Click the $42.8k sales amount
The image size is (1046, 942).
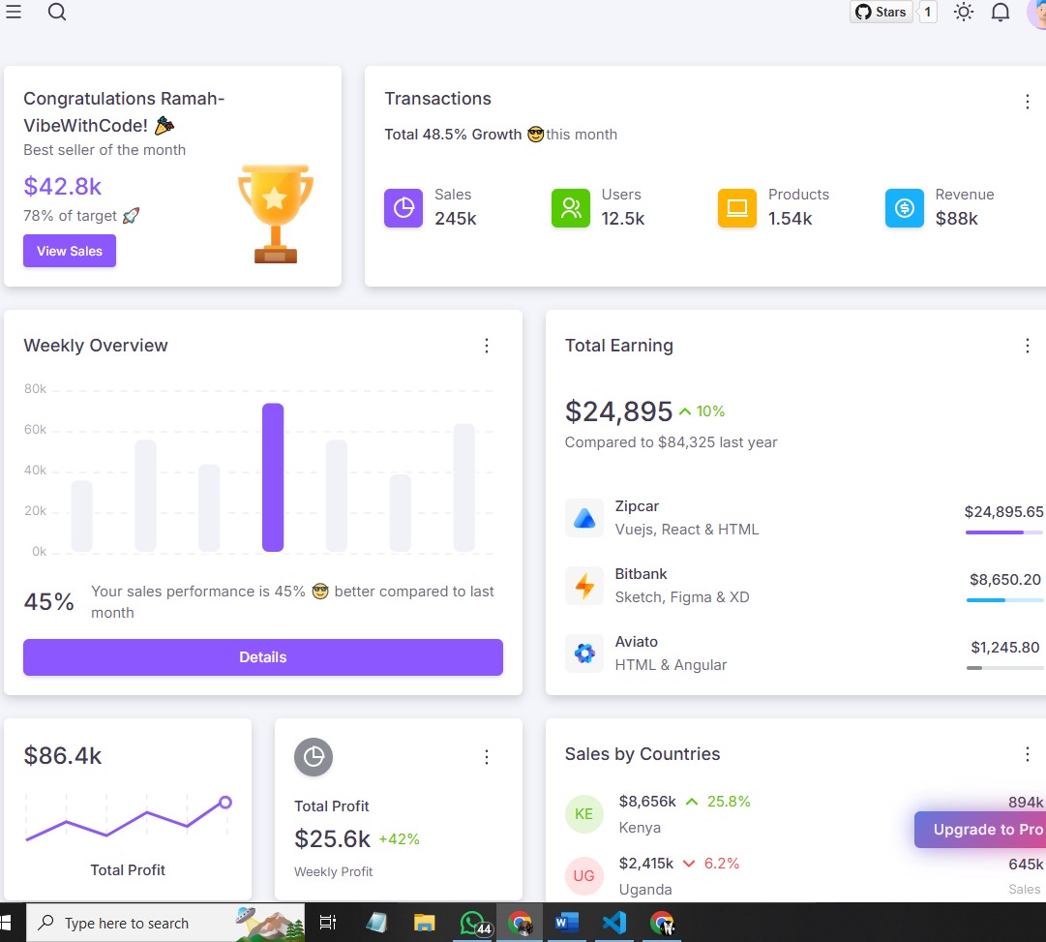click(x=62, y=186)
